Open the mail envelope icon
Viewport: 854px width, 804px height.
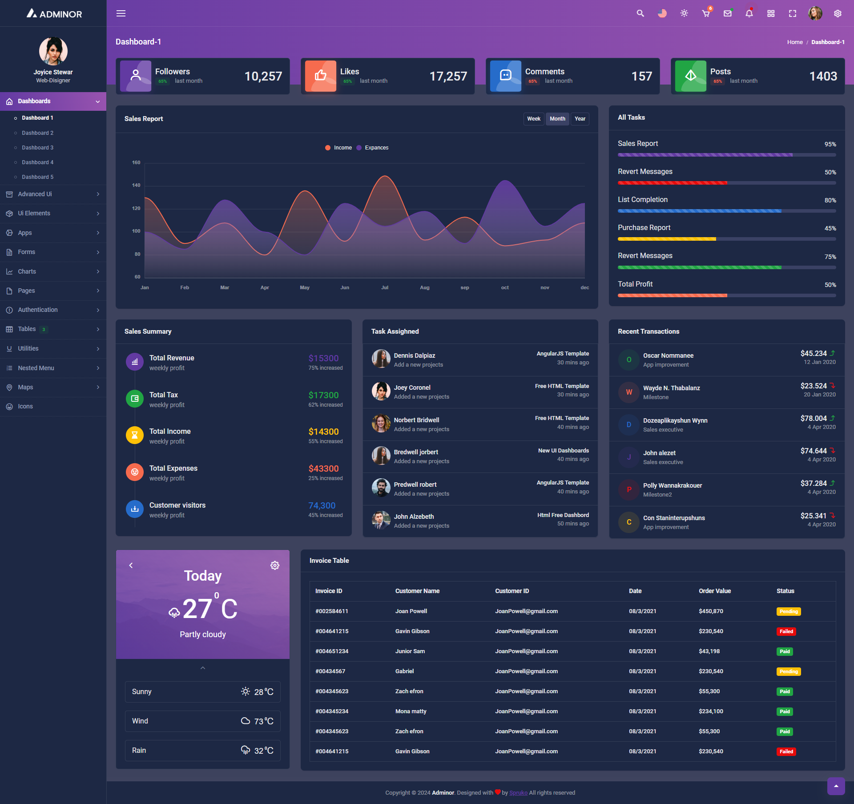pyautogui.click(x=728, y=13)
